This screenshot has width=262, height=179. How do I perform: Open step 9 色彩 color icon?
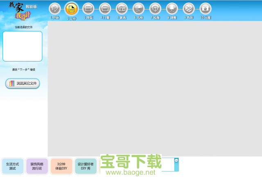[x=189, y=9]
